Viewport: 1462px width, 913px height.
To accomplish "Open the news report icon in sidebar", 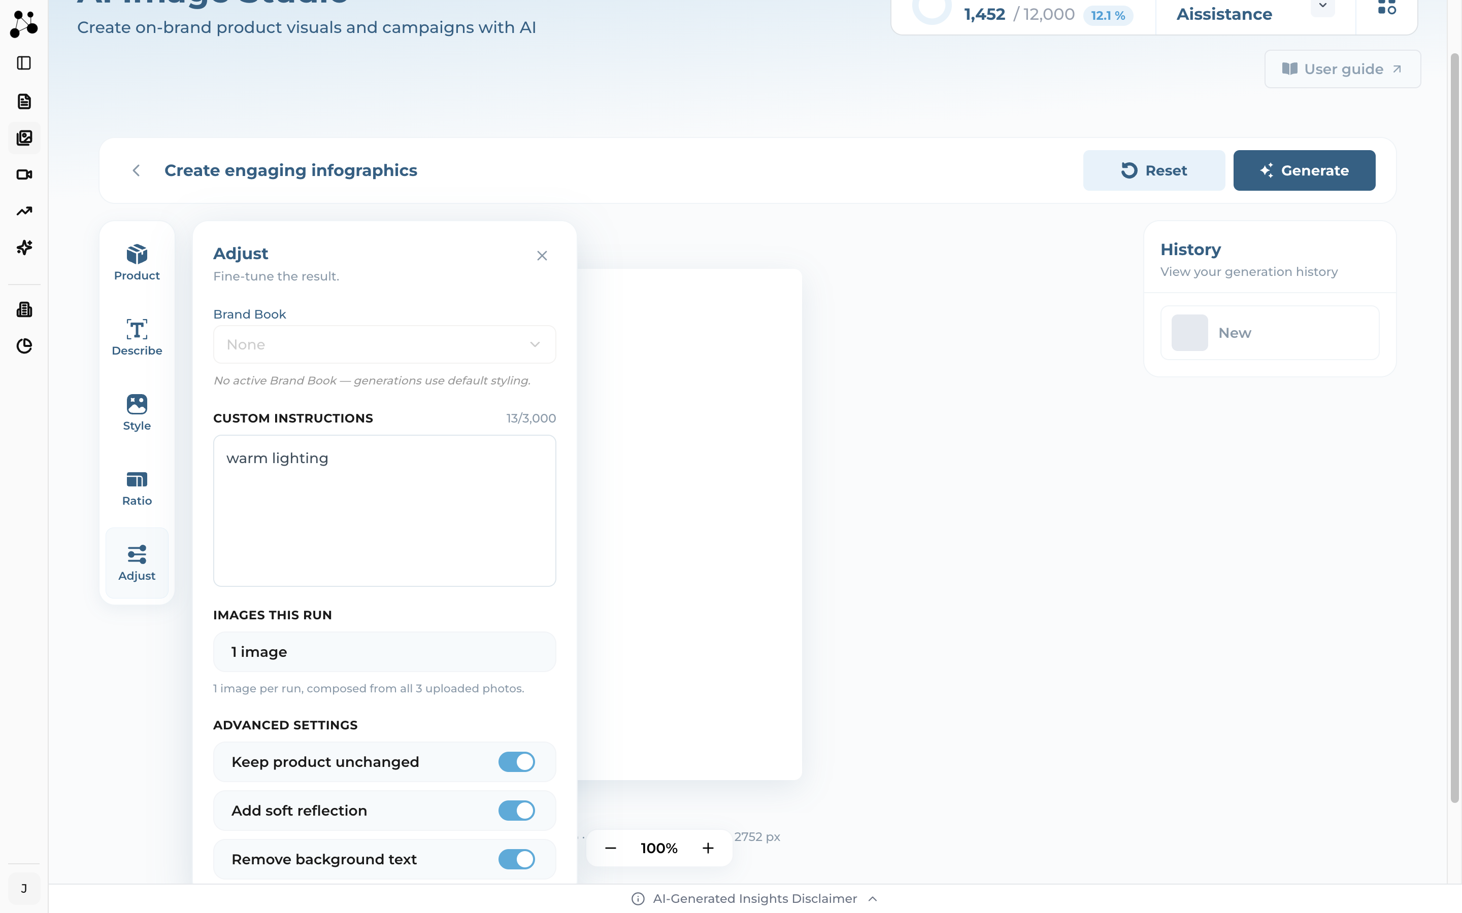I will pyautogui.click(x=24, y=310).
